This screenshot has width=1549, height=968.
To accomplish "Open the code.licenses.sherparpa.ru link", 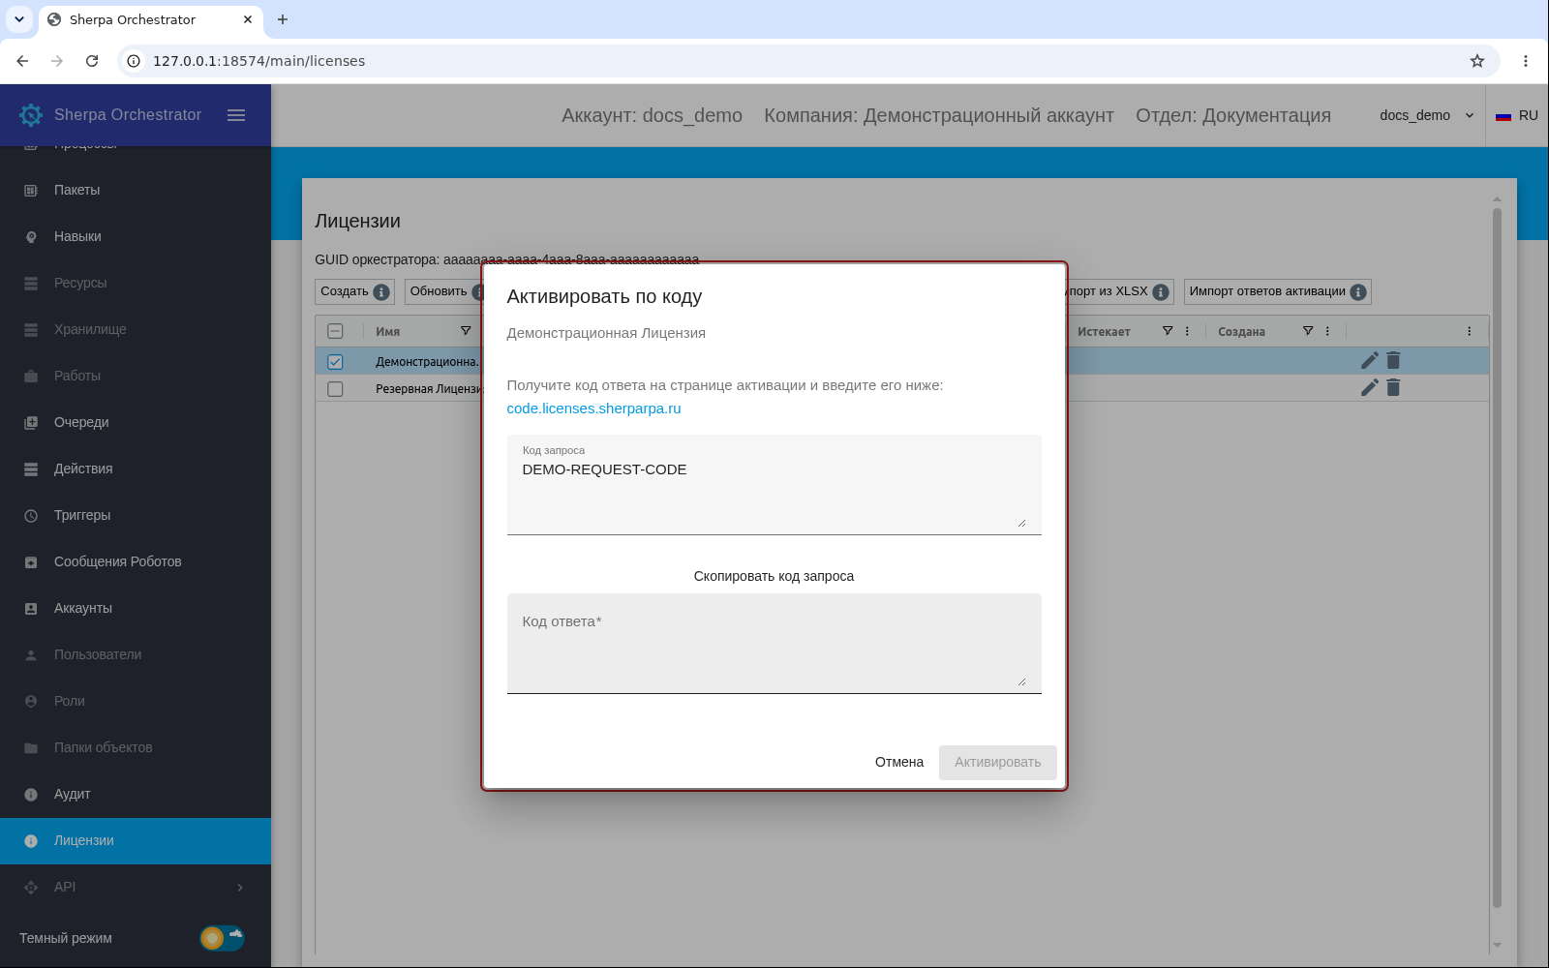I will click(593, 408).
